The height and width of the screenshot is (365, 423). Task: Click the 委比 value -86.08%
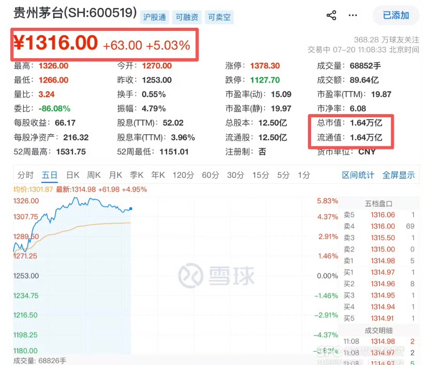[x=55, y=108]
